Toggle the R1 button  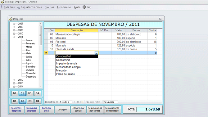15,101
